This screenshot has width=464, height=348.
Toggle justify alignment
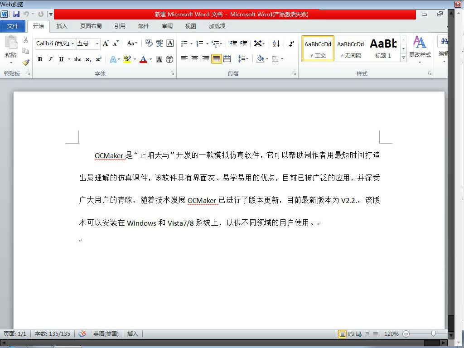click(216, 59)
